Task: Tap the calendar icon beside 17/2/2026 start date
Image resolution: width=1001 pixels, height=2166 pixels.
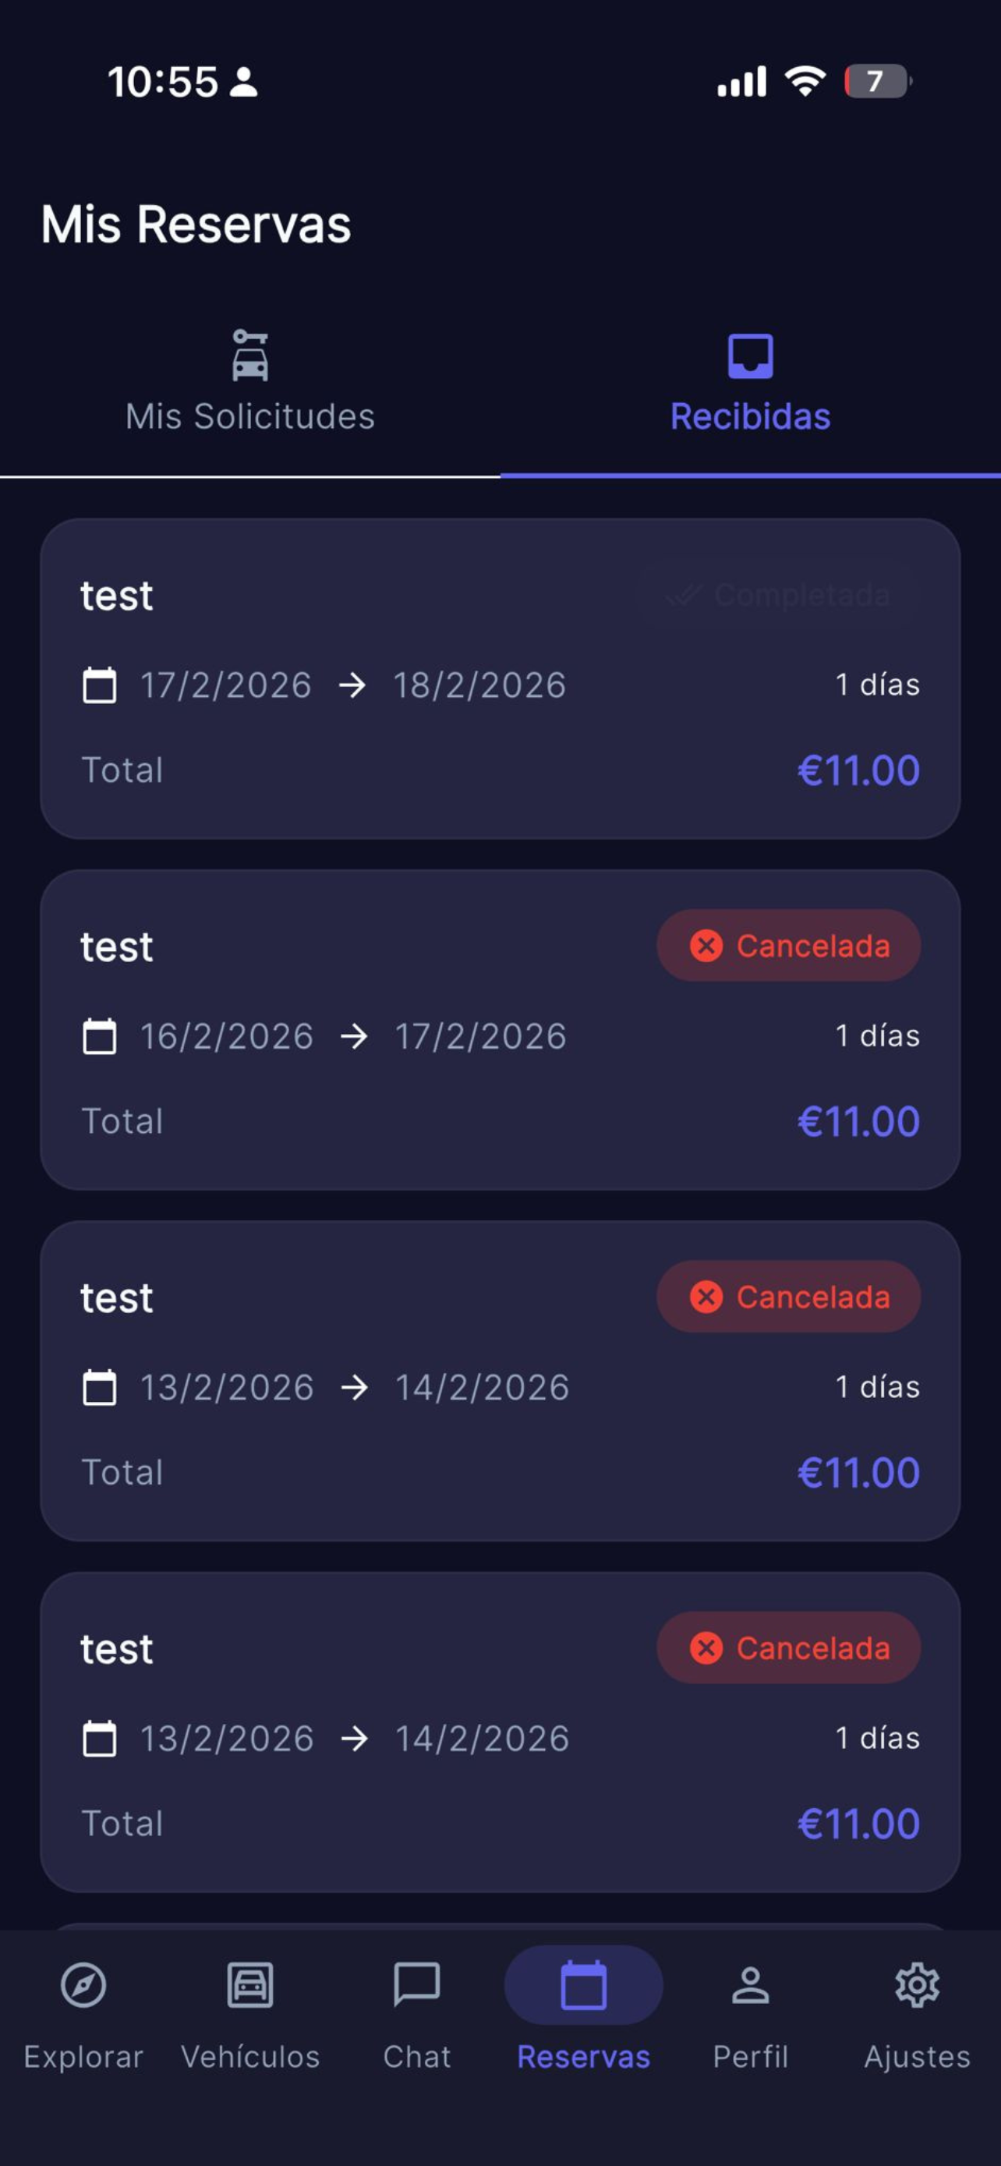Action: point(99,685)
